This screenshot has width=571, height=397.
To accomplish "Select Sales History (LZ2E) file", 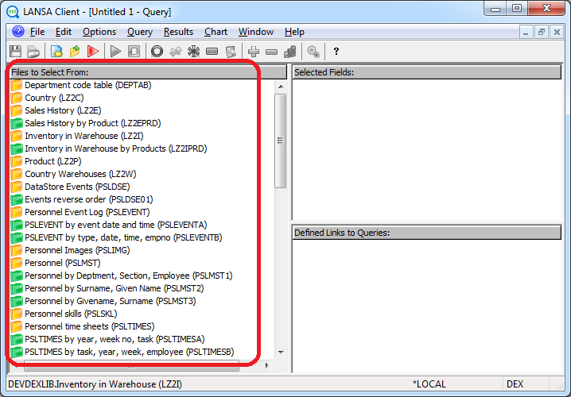I will tap(63, 110).
